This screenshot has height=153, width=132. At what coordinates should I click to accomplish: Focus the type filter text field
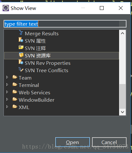65,24
